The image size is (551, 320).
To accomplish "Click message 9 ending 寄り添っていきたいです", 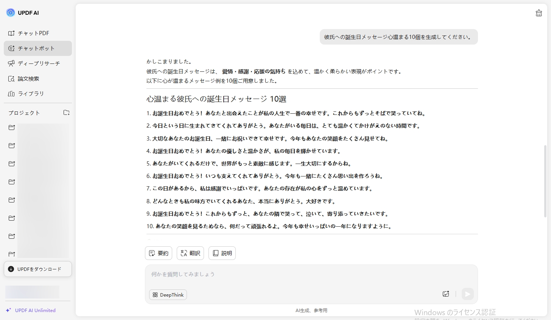I will [x=268, y=214].
